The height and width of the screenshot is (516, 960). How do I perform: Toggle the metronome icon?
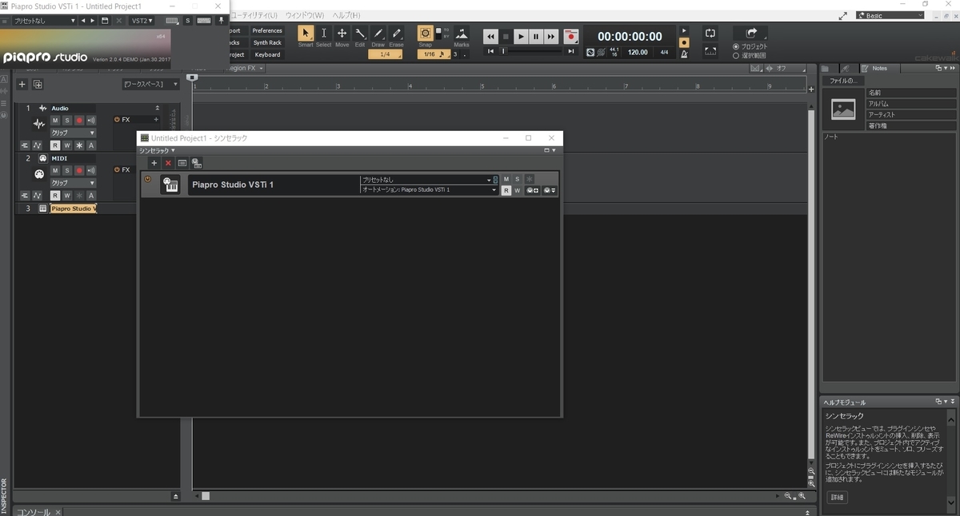pos(683,54)
